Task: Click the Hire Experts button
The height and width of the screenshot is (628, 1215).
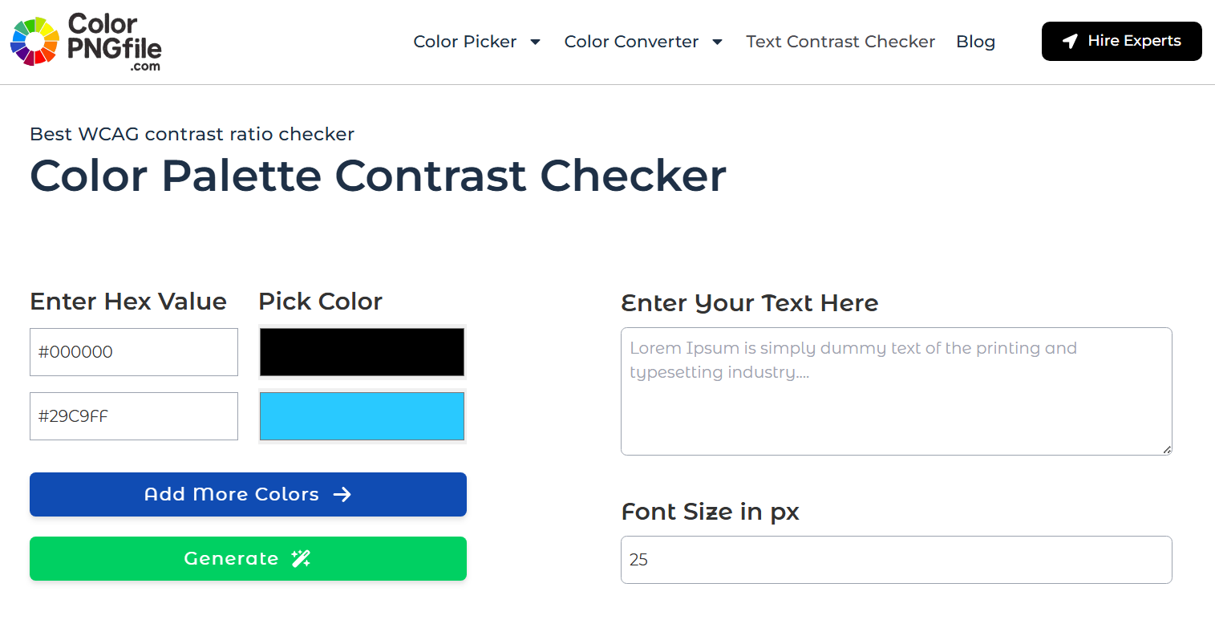Action: click(1122, 41)
